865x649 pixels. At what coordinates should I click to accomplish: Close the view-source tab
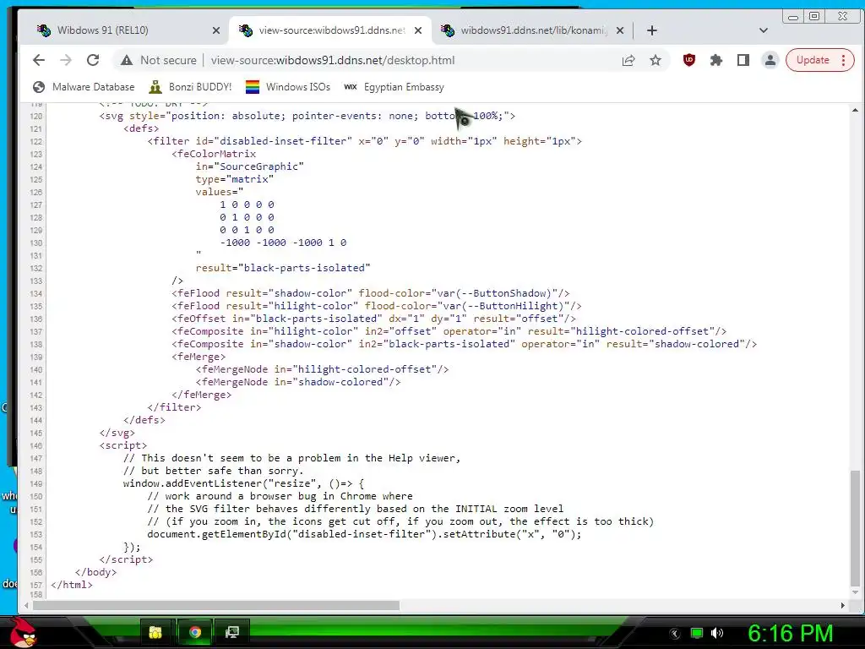pos(418,30)
